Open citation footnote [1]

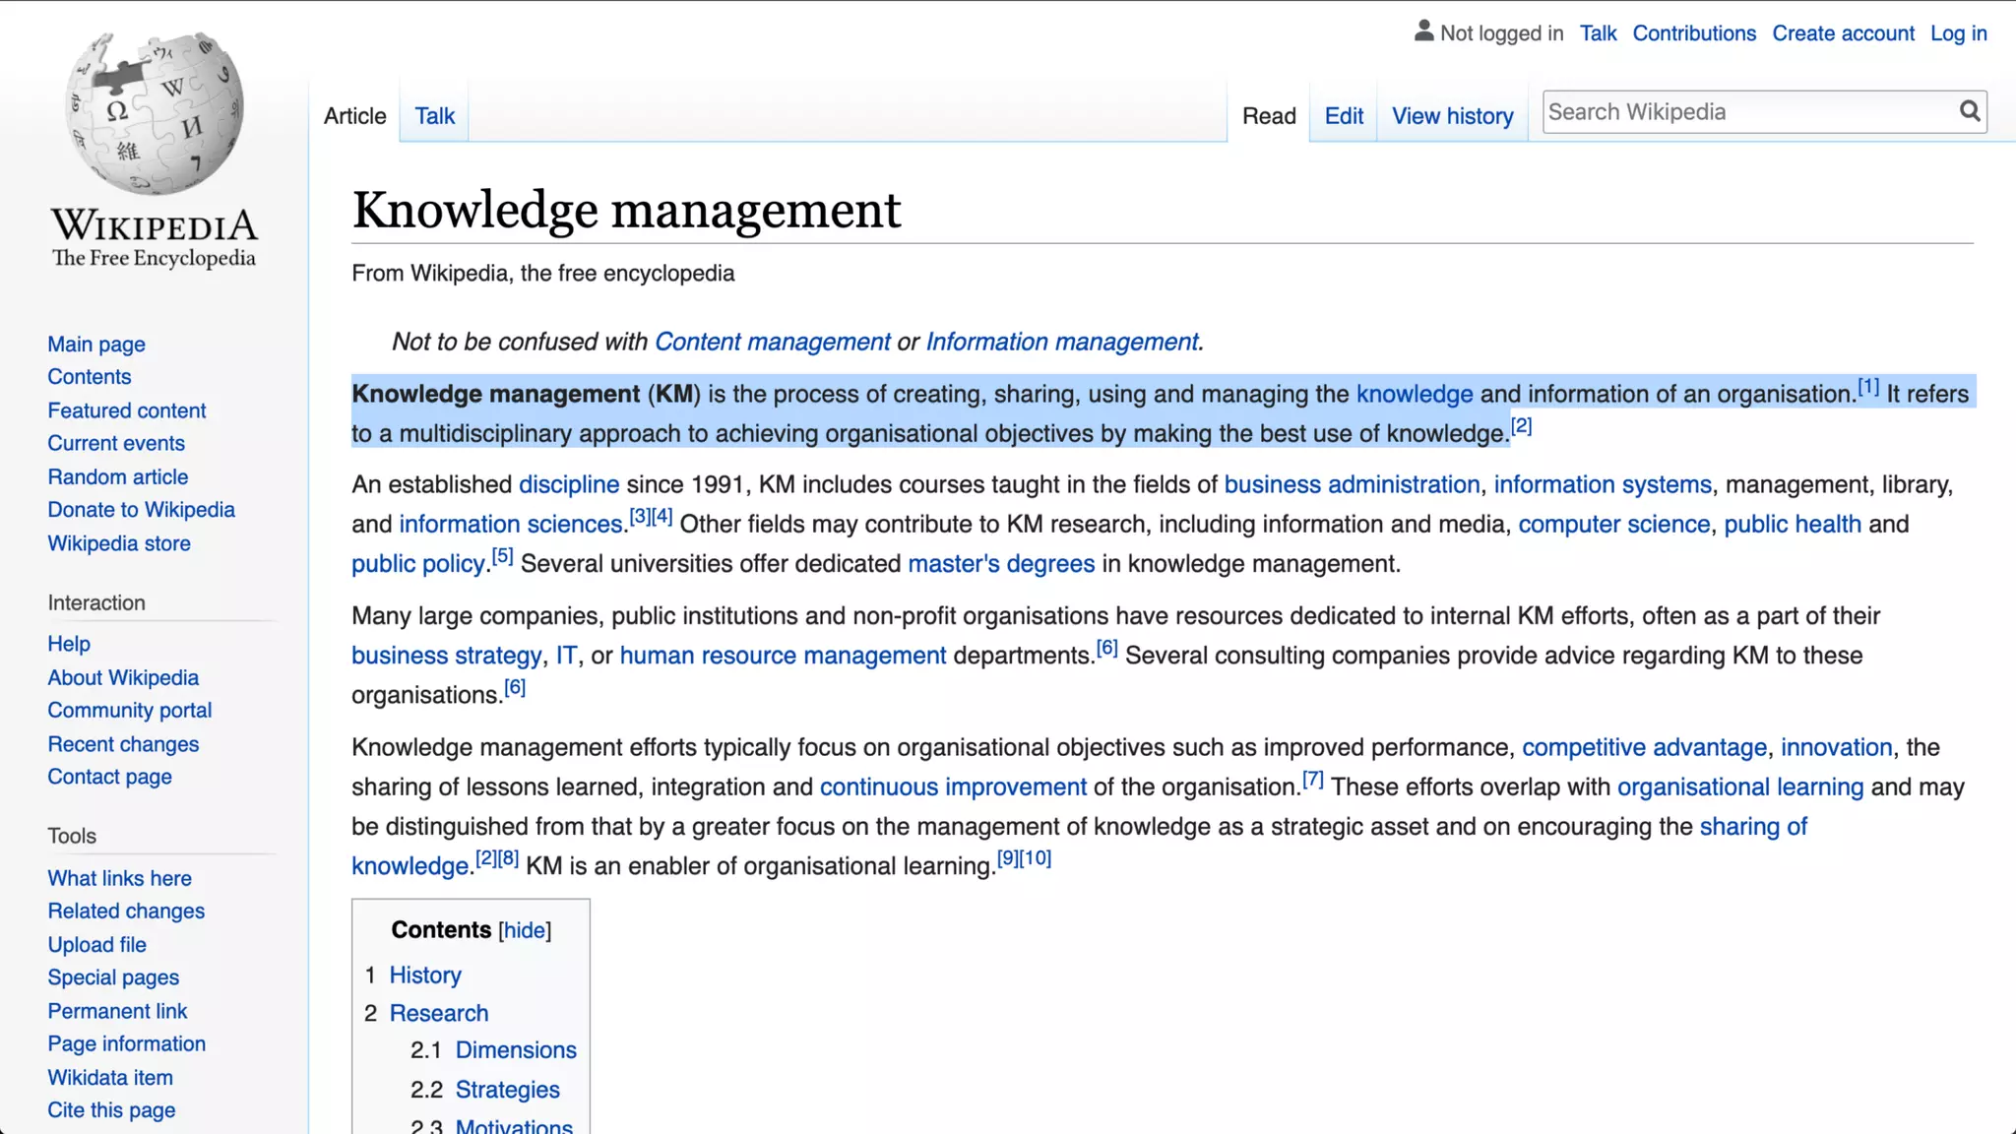tap(1867, 387)
